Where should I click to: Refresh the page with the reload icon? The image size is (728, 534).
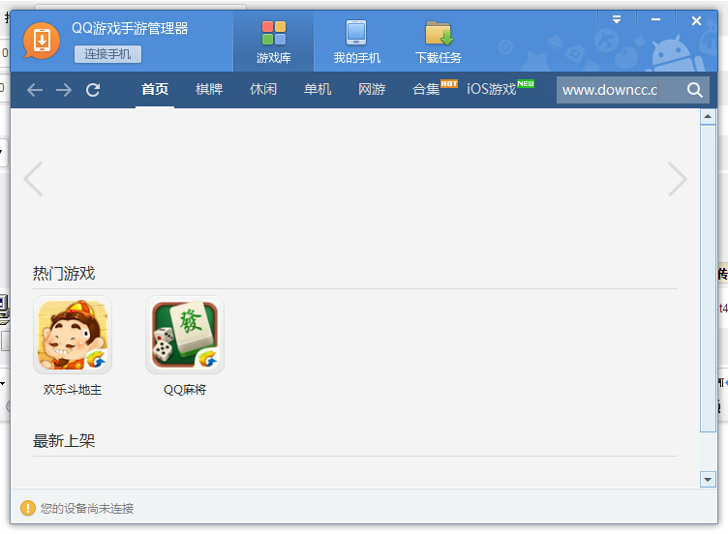point(93,90)
